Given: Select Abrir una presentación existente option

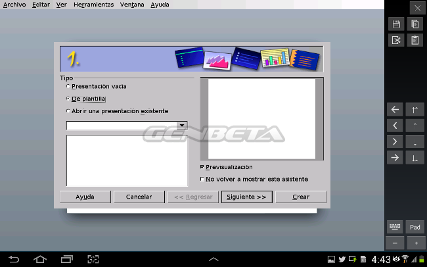Looking at the screenshot, I should (68, 111).
